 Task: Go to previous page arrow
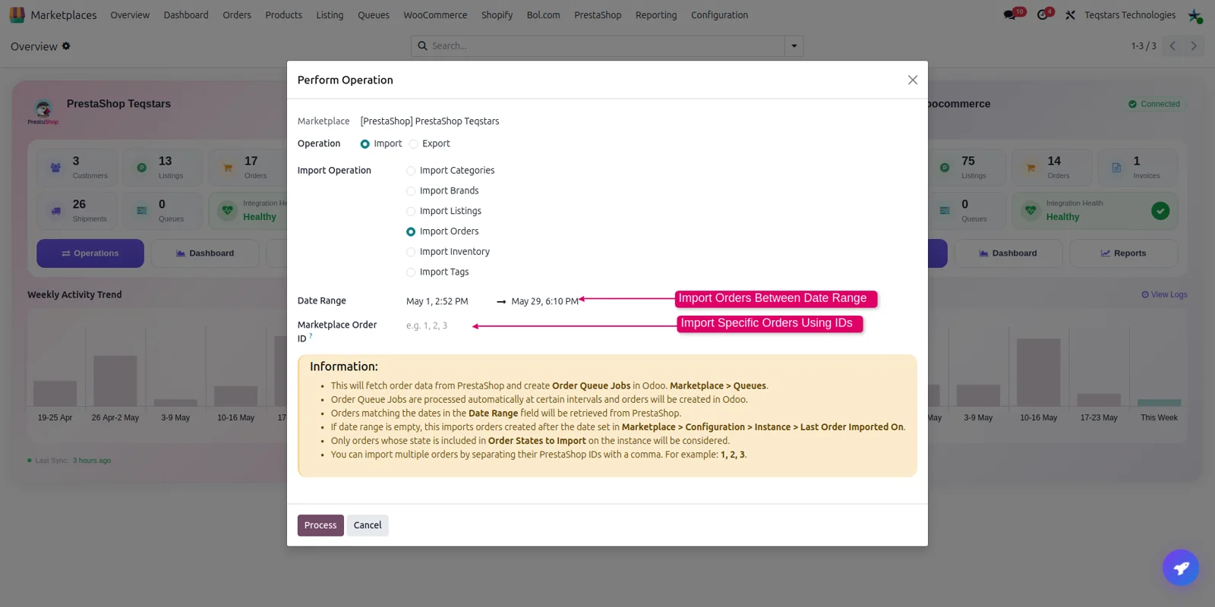[1172, 46]
